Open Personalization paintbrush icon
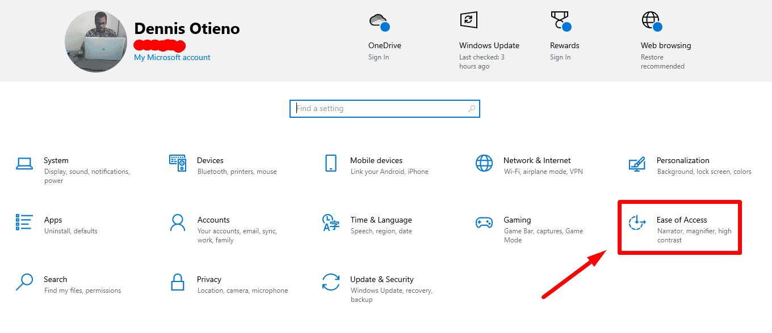772x333 pixels. (x=637, y=164)
